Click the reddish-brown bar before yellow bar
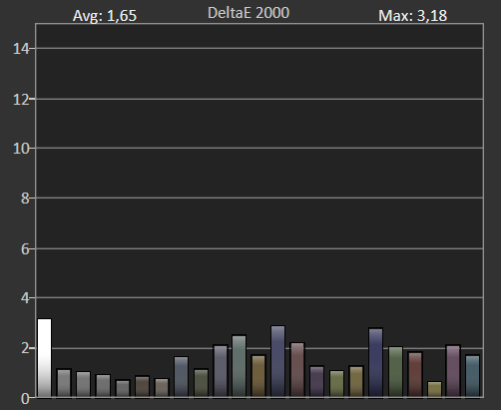This screenshot has width=501, height=410. 415,375
